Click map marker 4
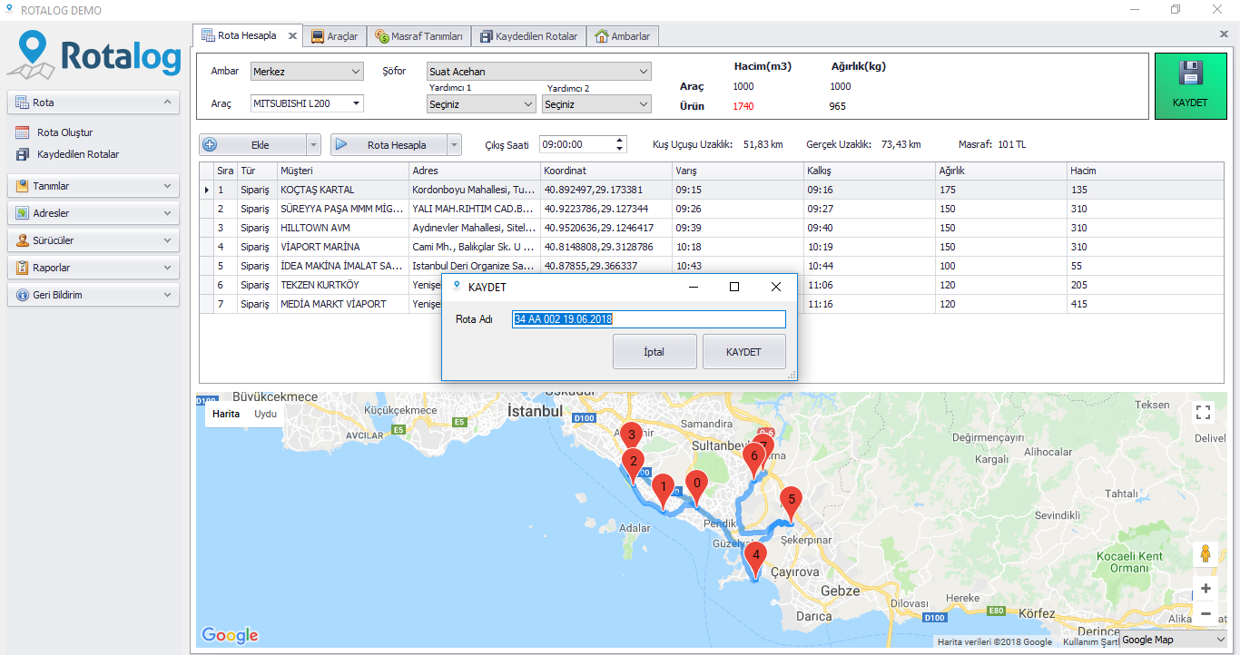The width and height of the screenshot is (1240, 655). click(x=755, y=559)
